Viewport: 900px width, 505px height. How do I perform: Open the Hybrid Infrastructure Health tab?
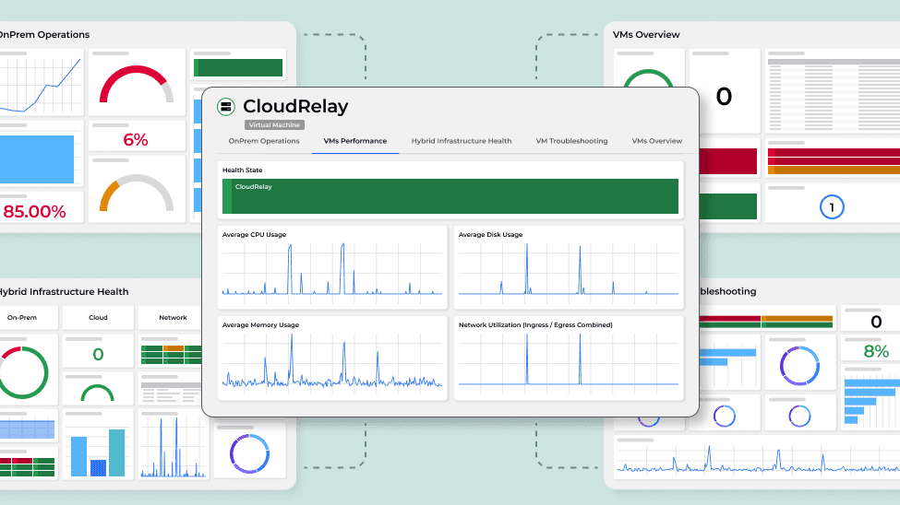(462, 141)
